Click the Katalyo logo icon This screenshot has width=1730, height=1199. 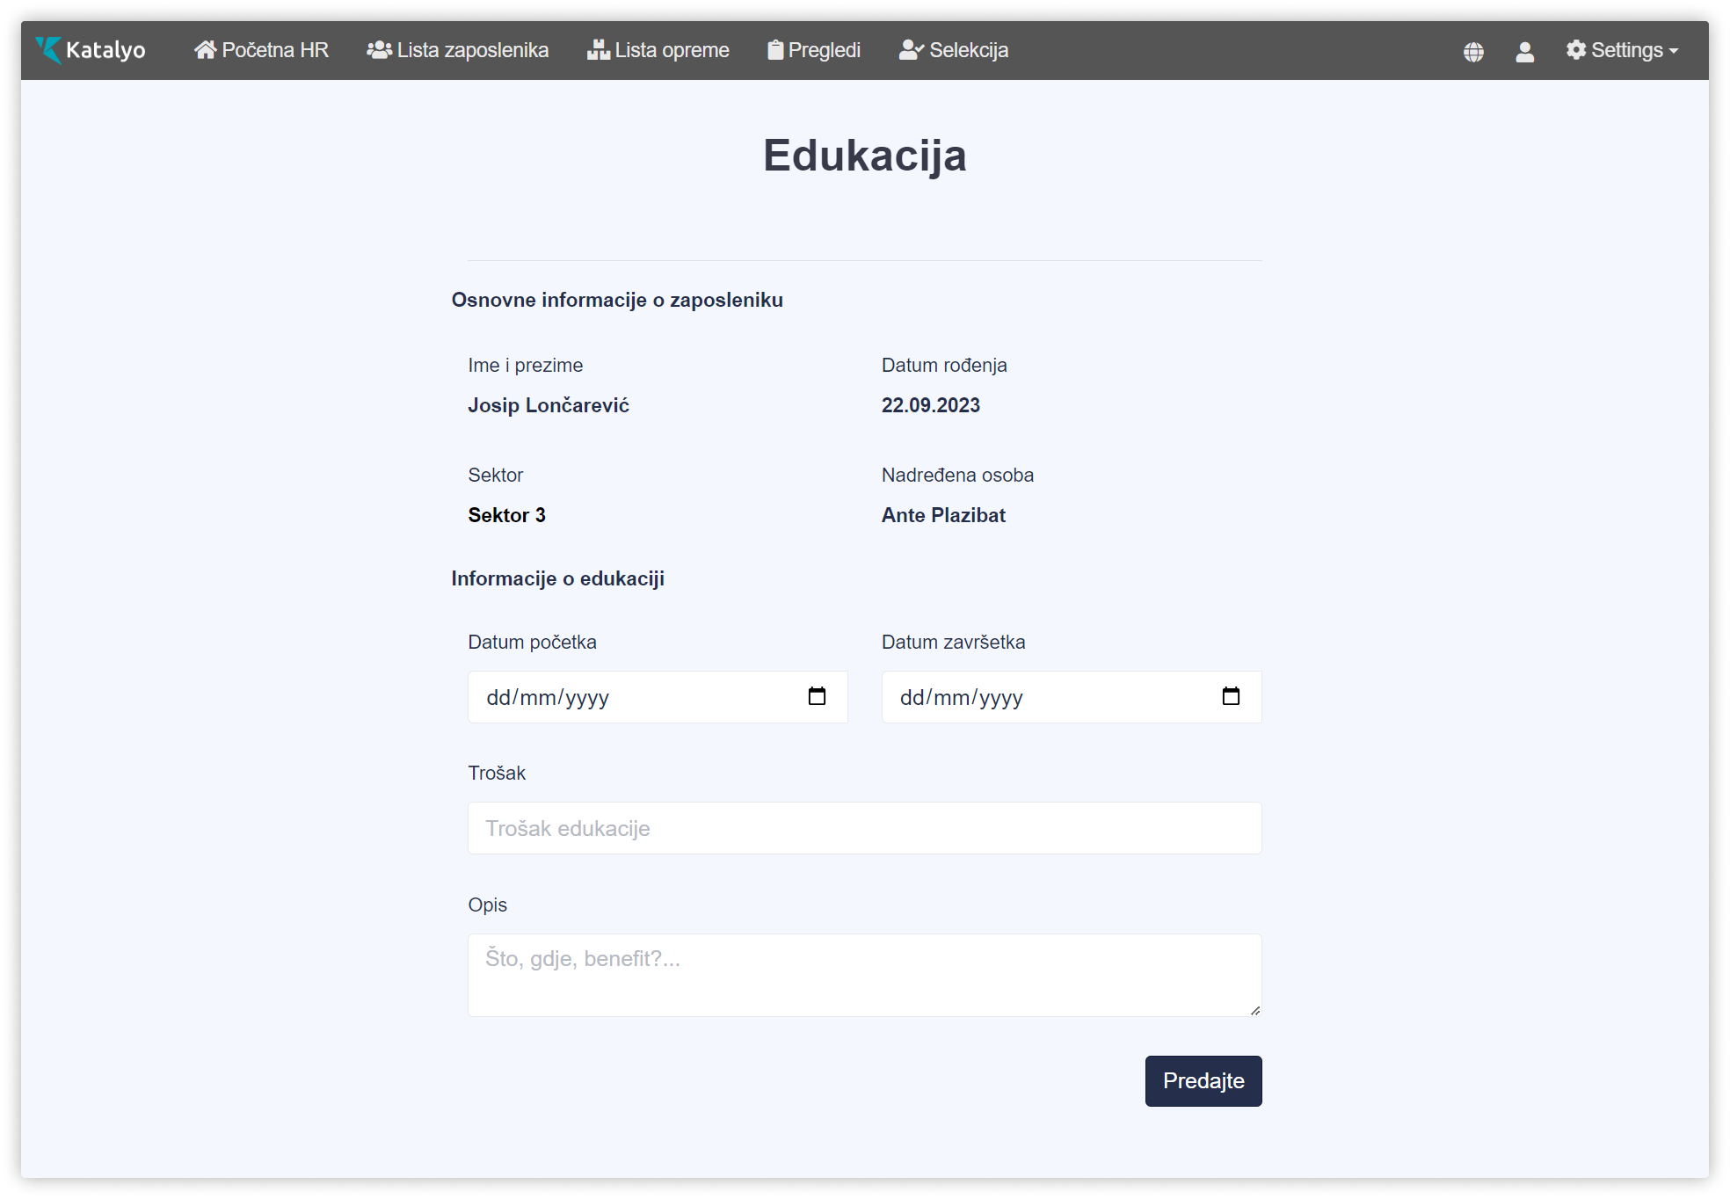pyautogui.click(x=48, y=50)
